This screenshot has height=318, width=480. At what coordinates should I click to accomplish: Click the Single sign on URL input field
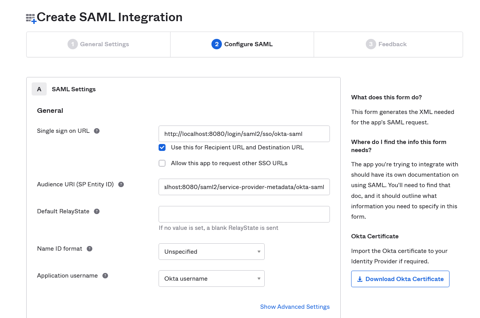244,134
